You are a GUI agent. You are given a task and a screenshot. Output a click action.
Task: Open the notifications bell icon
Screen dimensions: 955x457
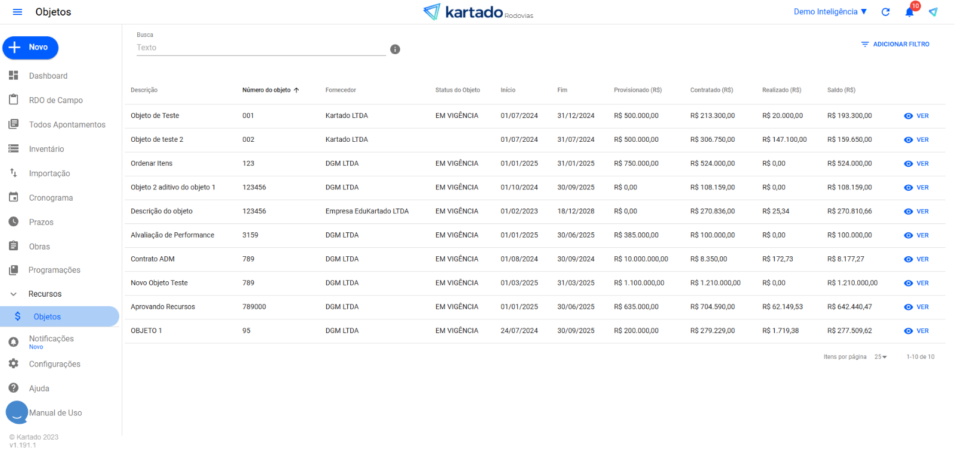(909, 12)
